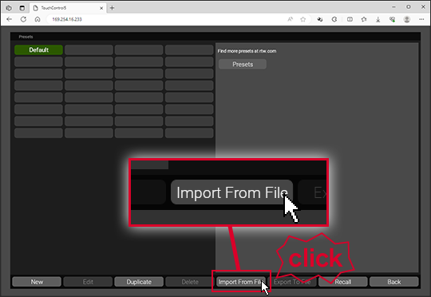
Task: Go to browser home icon
Action: coord(38,19)
